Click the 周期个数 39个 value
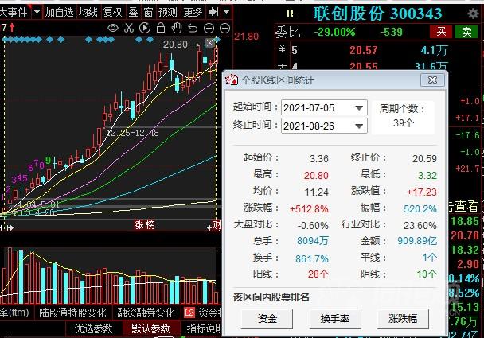Viewport: 484px width, 338px height. 403,123
